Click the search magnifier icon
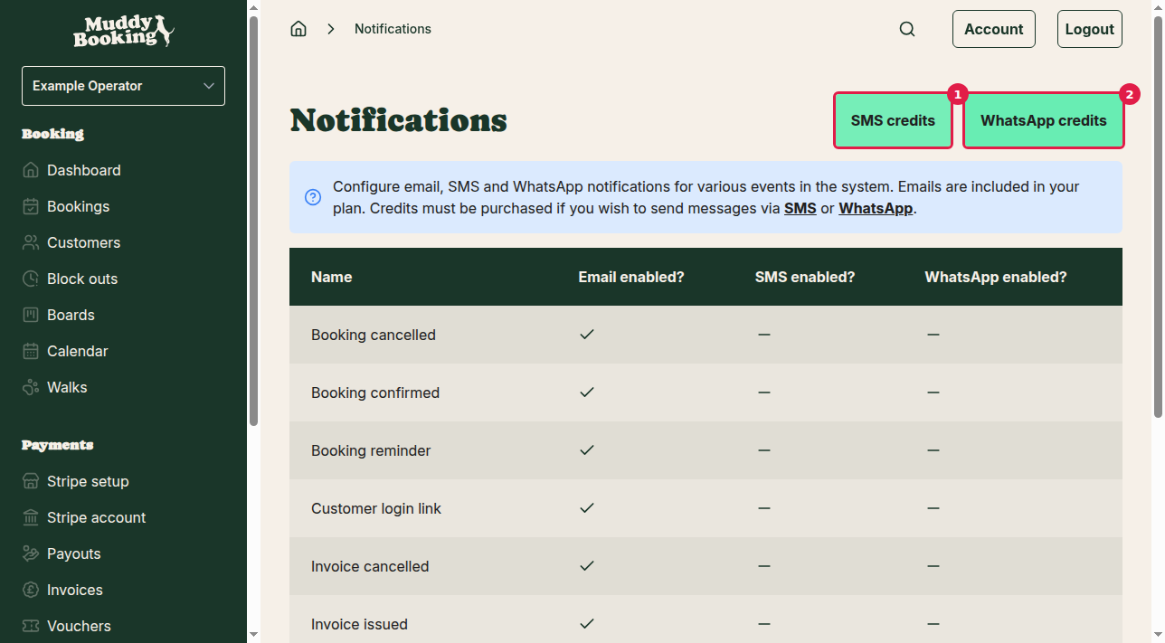 (x=907, y=28)
